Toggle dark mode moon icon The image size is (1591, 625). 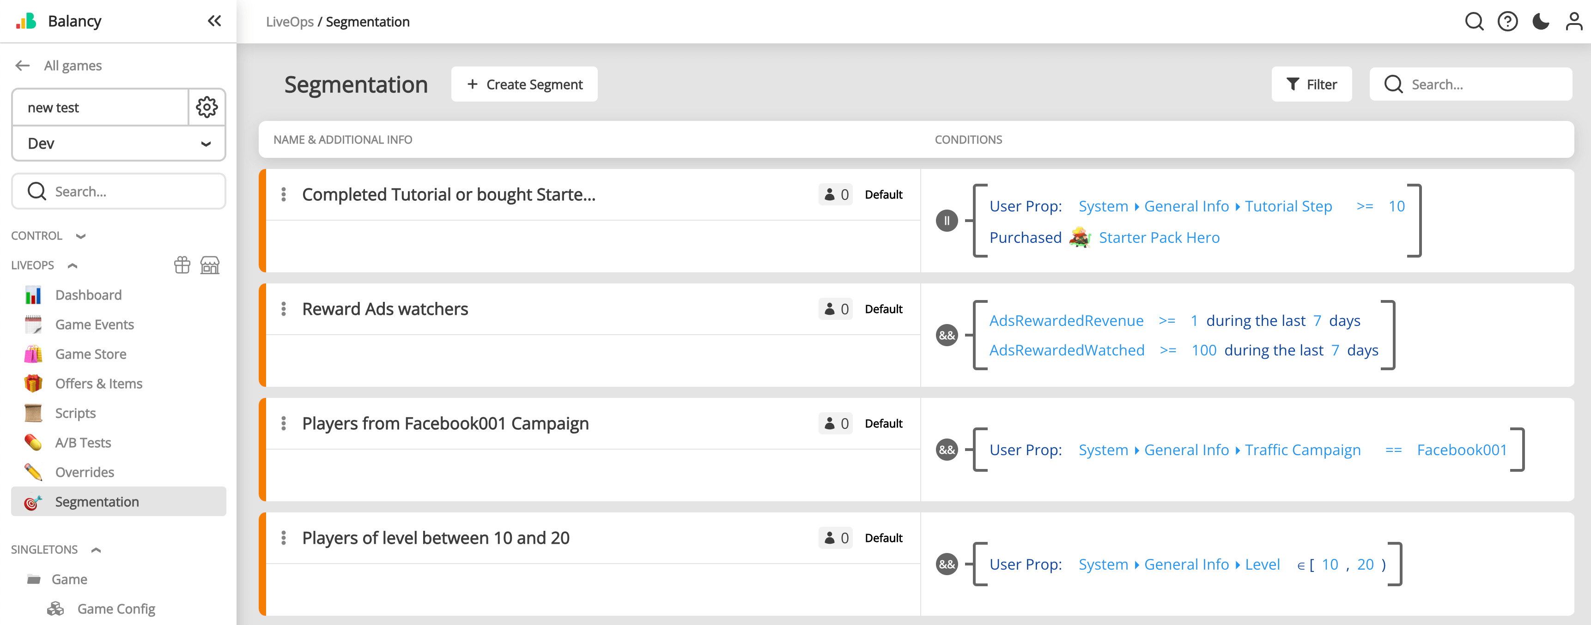coord(1540,22)
